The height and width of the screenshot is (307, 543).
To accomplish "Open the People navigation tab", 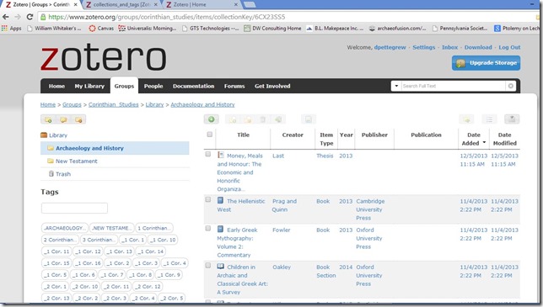I will tap(153, 86).
